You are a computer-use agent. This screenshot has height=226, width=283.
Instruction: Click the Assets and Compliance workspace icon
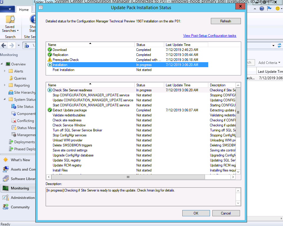point(6,169)
